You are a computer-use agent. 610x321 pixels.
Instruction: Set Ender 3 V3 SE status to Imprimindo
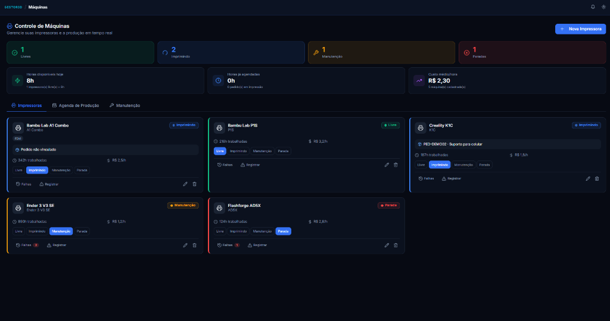coord(37,231)
